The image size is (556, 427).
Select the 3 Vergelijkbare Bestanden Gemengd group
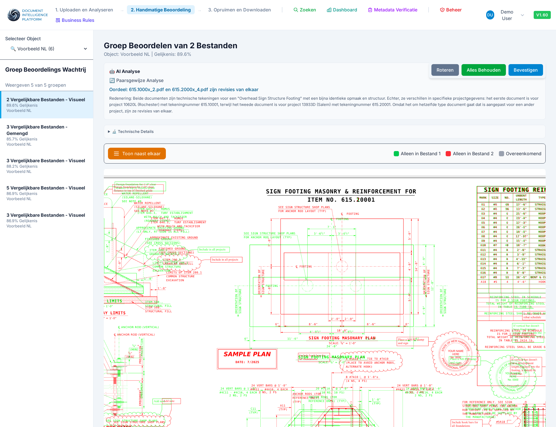tap(47, 135)
